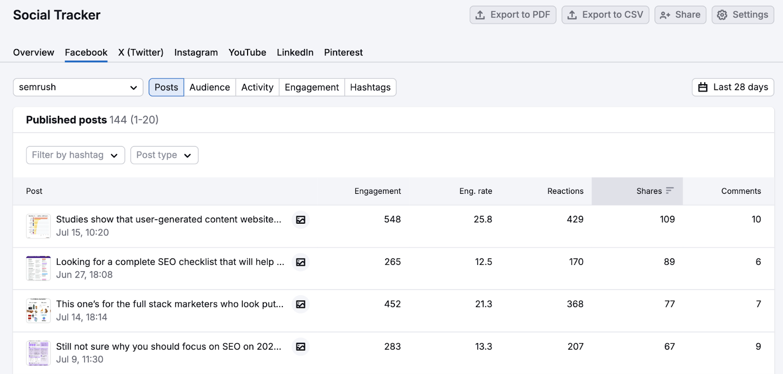Open post 'Studies show that user-generated content website...'
Image resolution: width=783 pixels, height=374 pixels.
169,219
